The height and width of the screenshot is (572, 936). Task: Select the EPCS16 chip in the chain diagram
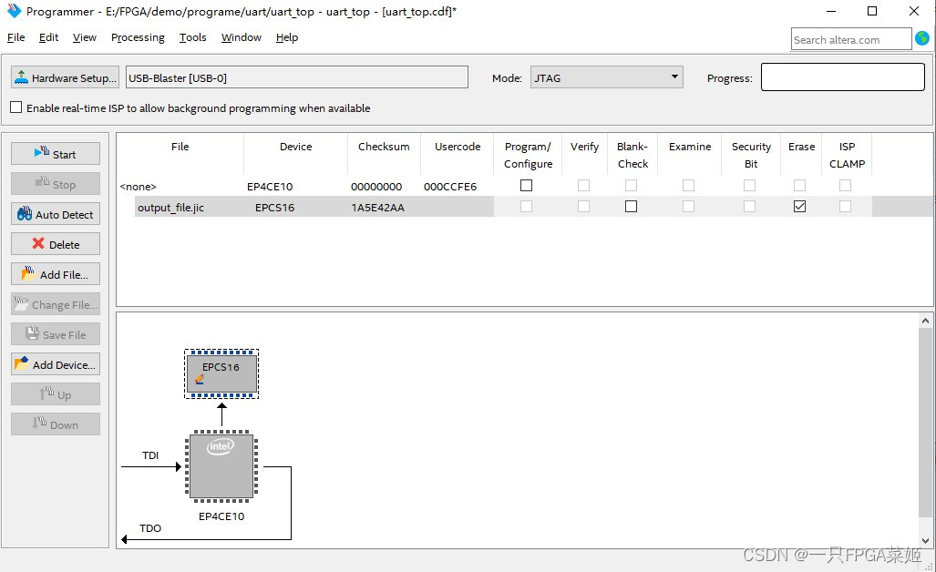pyautogui.click(x=221, y=374)
